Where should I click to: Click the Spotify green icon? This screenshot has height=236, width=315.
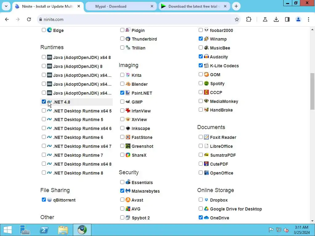[x=206, y=83]
